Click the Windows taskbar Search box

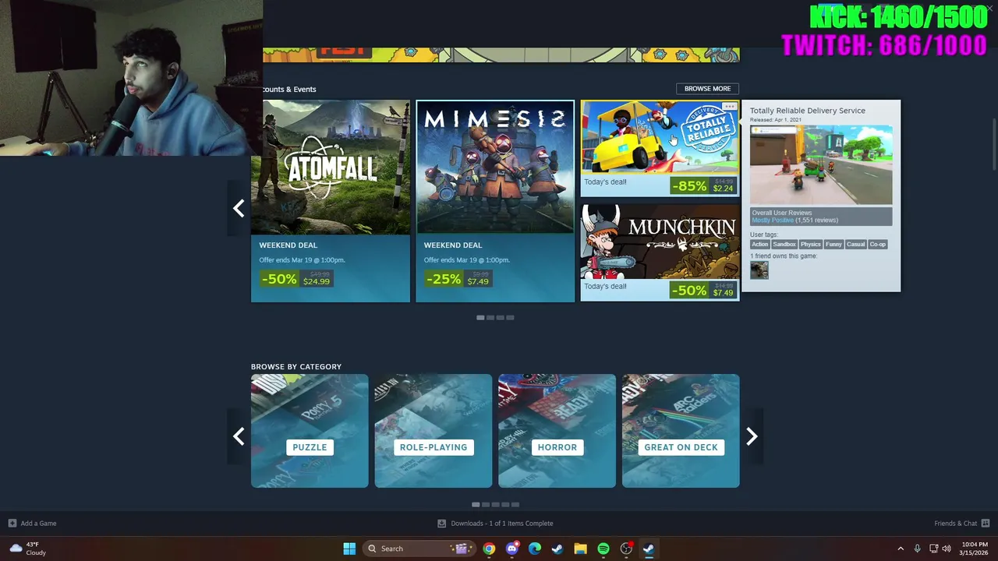click(x=418, y=549)
